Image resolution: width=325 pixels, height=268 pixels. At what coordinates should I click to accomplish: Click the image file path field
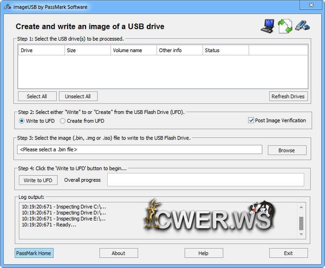(x=140, y=150)
